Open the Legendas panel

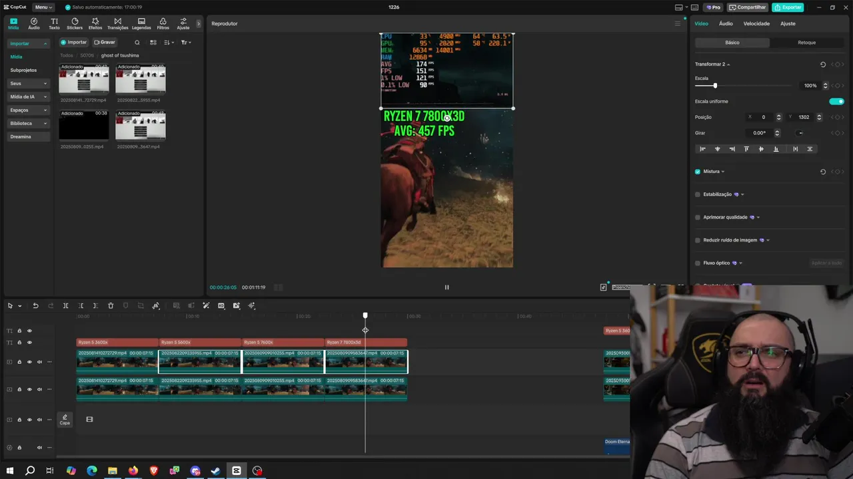tap(141, 24)
